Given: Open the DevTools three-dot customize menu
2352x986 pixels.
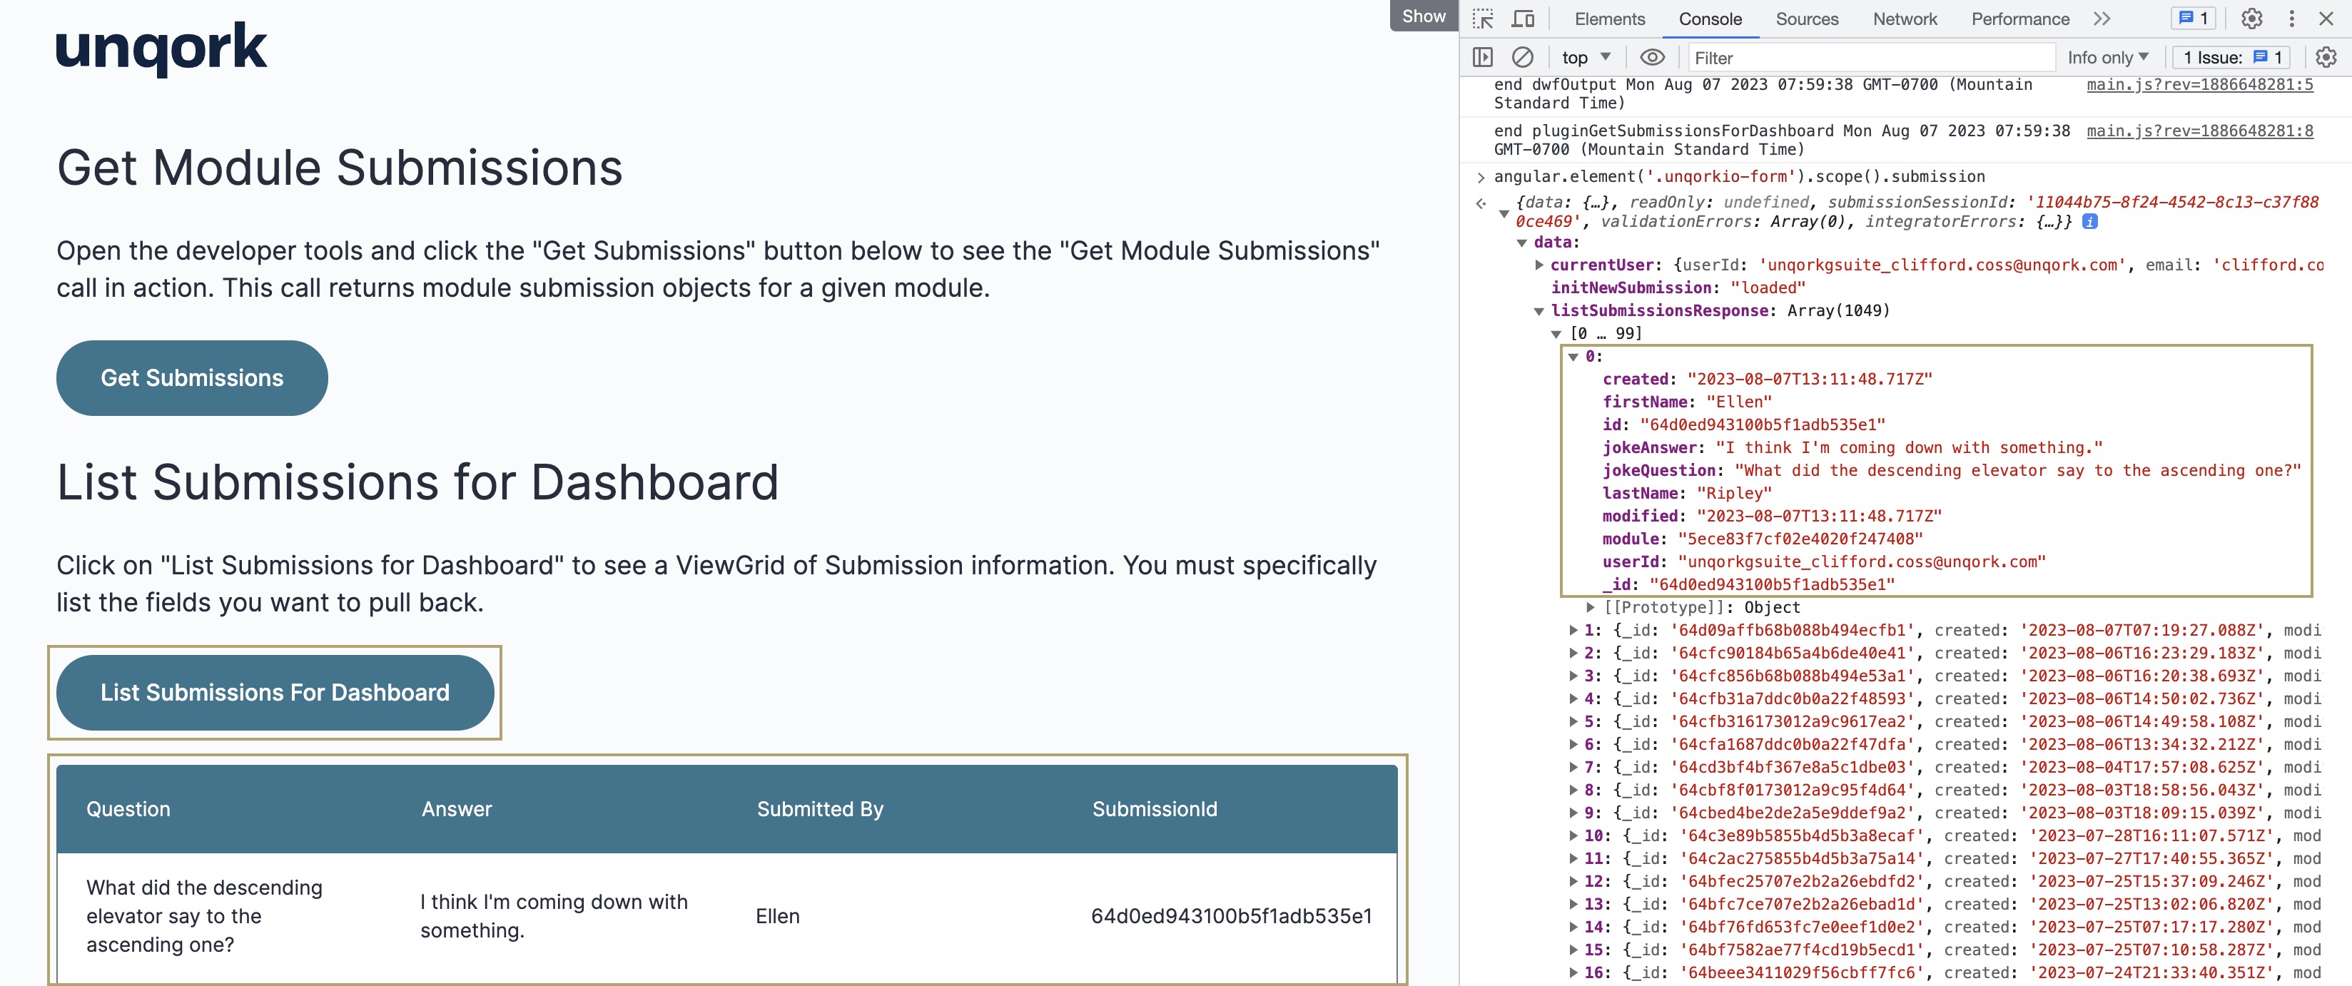Looking at the screenshot, I should point(2291,19).
